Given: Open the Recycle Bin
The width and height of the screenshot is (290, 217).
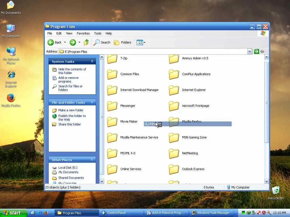Looking at the screenshot, I should coord(276,193).
